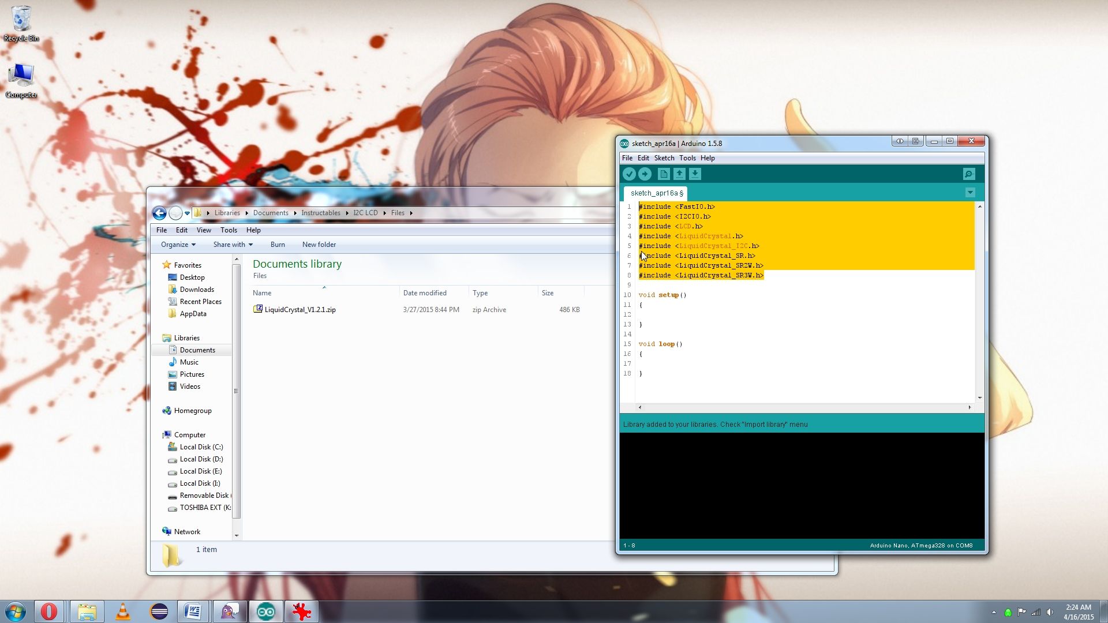Click the Arduino icon in the taskbar
This screenshot has height=623, width=1108.
[266, 611]
